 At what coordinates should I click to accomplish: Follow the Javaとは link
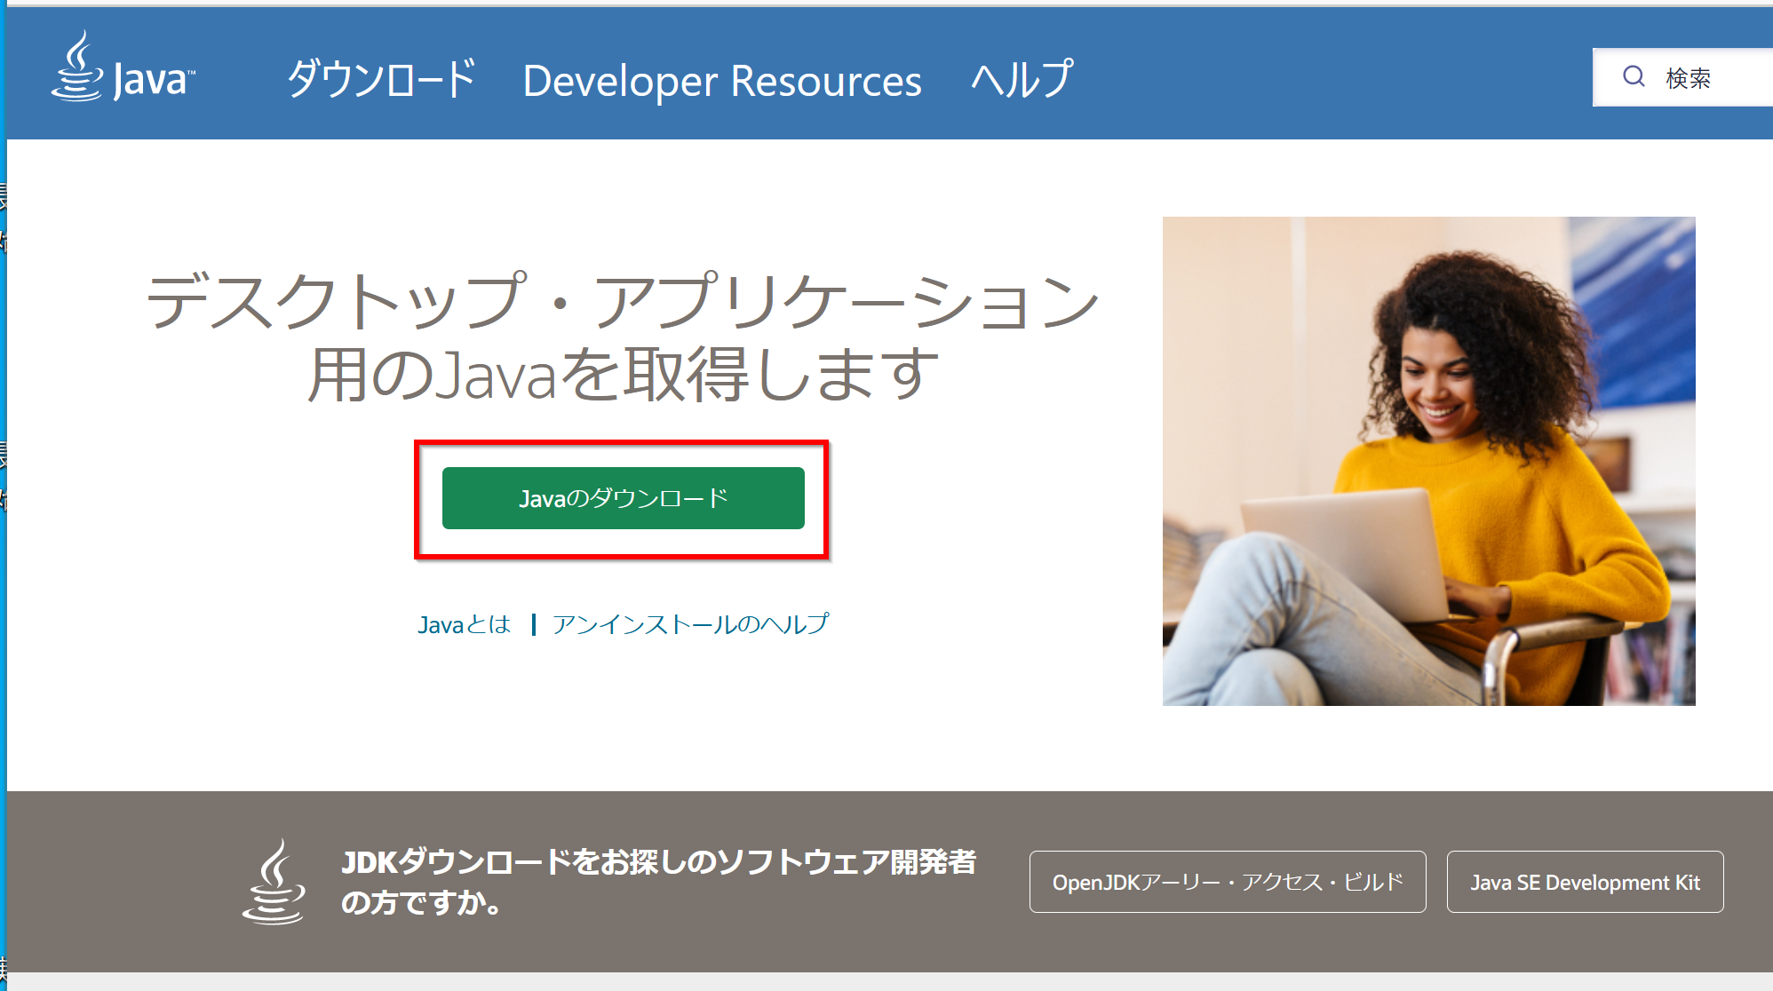pos(465,624)
